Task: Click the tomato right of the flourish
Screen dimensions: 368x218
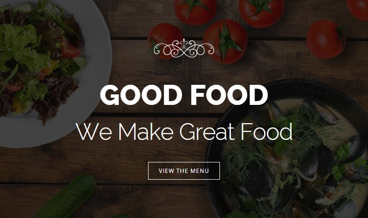Action: pyautogui.click(x=225, y=42)
